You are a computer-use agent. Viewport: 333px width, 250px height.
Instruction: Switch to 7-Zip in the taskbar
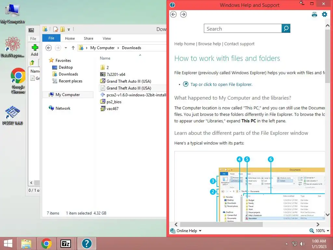[66, 243]
